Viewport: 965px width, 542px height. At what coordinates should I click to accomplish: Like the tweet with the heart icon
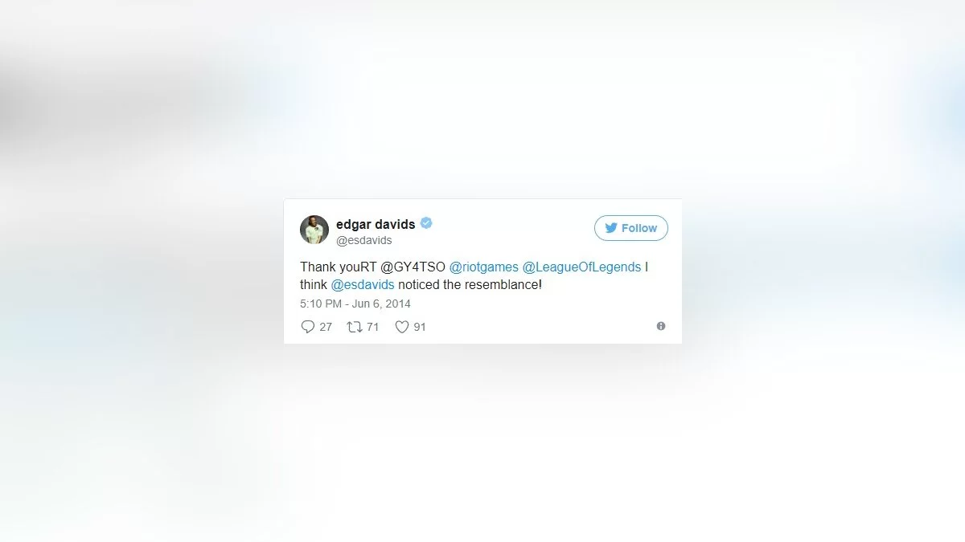click(402, 327)
